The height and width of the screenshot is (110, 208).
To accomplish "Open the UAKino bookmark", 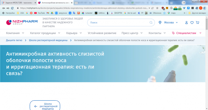I will pos(100,13).
